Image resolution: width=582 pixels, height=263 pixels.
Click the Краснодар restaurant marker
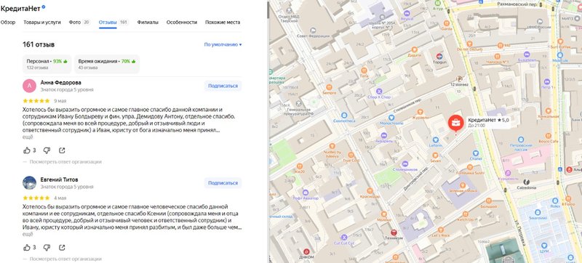click(370, 190)
